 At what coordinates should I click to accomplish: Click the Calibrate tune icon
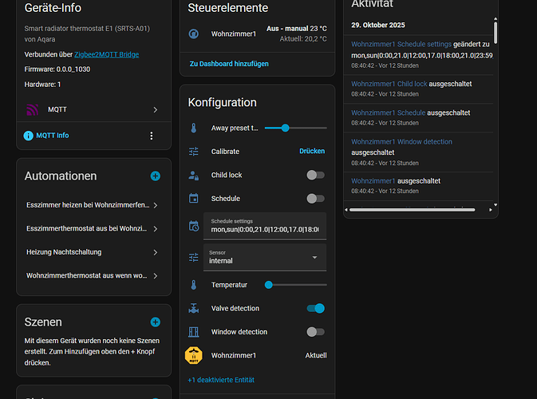pos(194,152)
